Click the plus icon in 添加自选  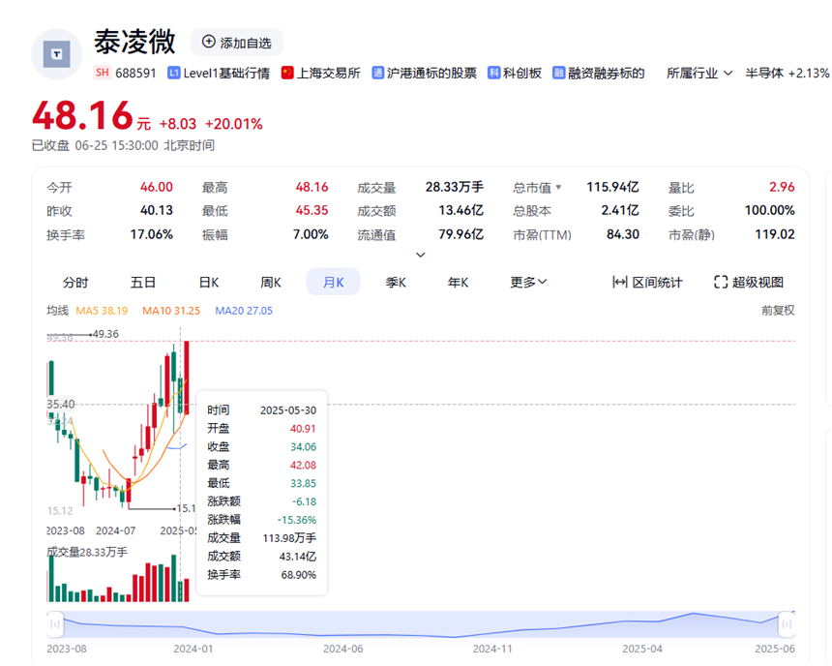point(208,42)
